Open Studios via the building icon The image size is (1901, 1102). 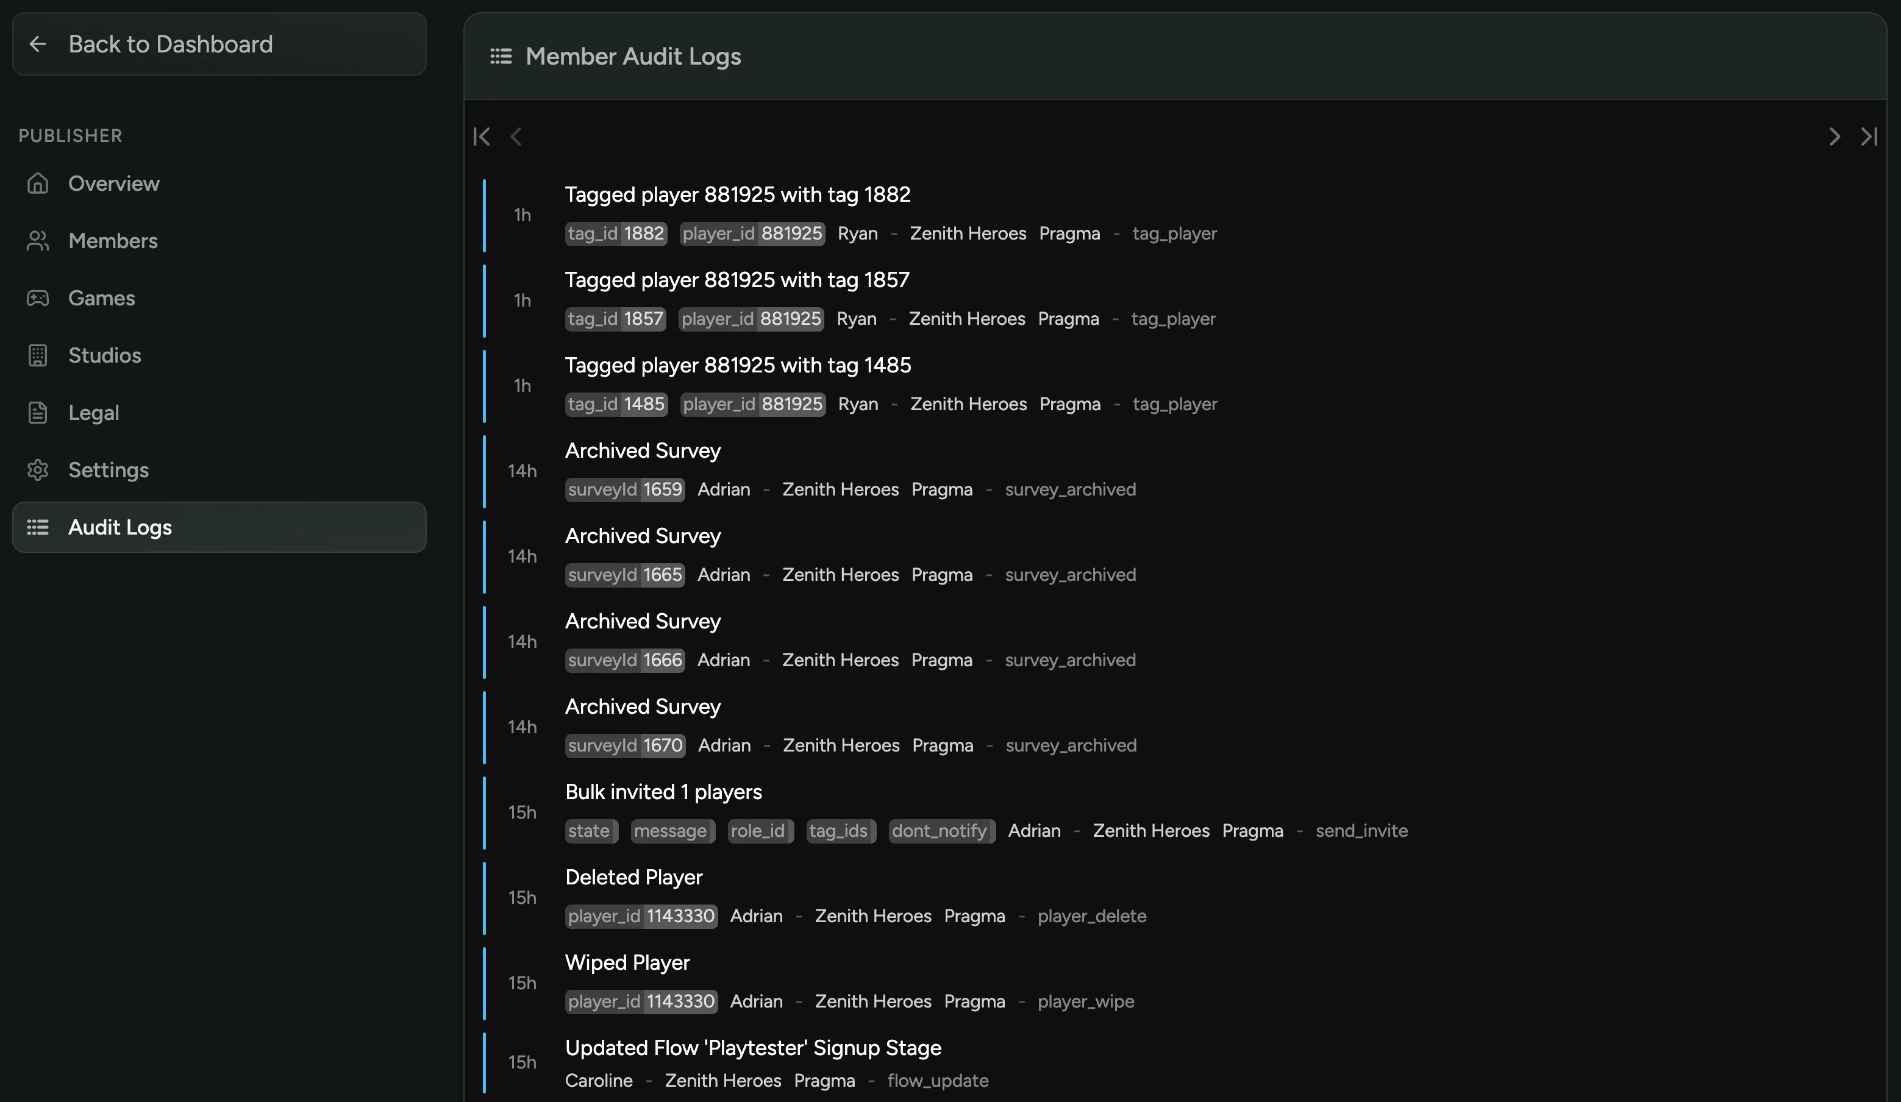[x=38, y=355]
